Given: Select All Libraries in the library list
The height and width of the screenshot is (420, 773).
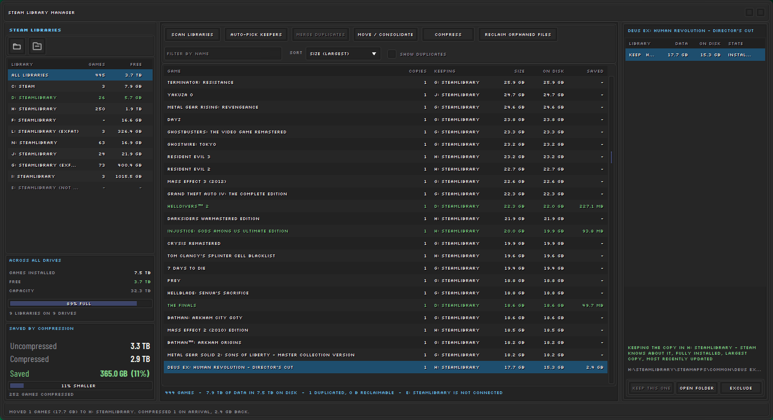Looking at the screenshot, I should click(x=80, y=75).
